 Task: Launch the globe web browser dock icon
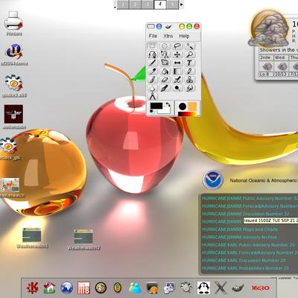pyautogui.click(x=66, y=288)
